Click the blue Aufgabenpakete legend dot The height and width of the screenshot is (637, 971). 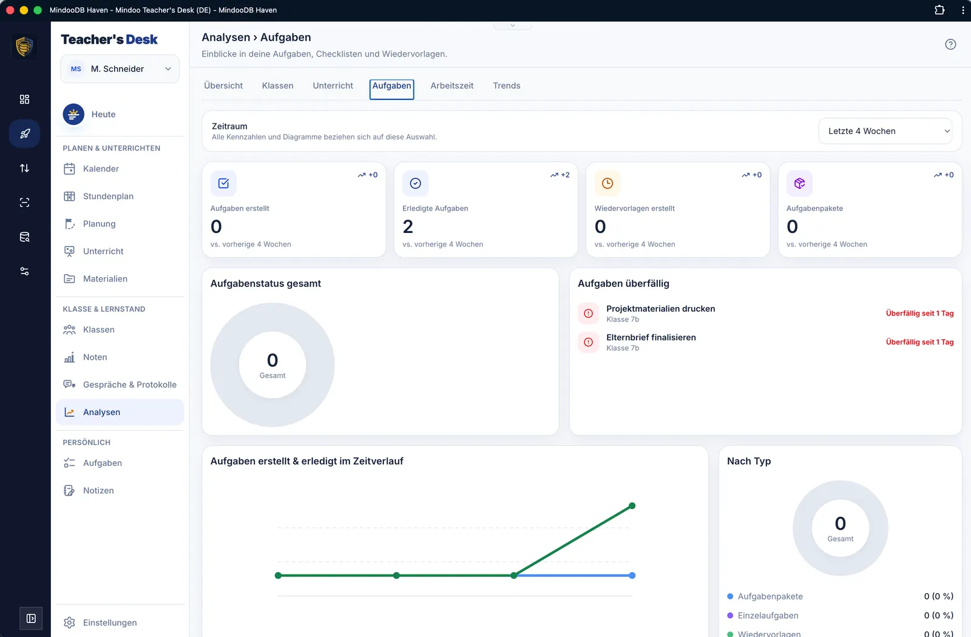pos(731,597)
